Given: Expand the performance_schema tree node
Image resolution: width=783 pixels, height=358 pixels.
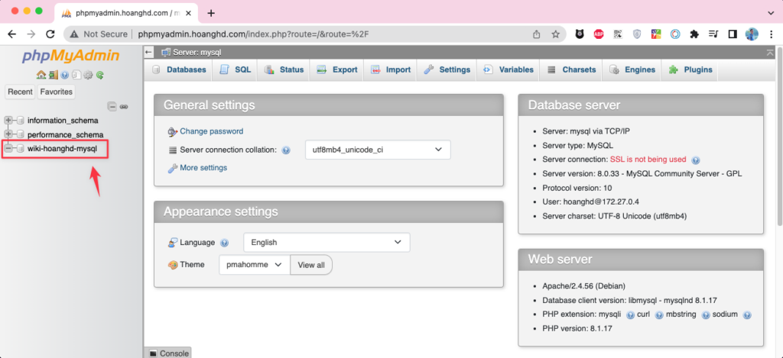Looking at the screenshot, I should tap(8, 134).
